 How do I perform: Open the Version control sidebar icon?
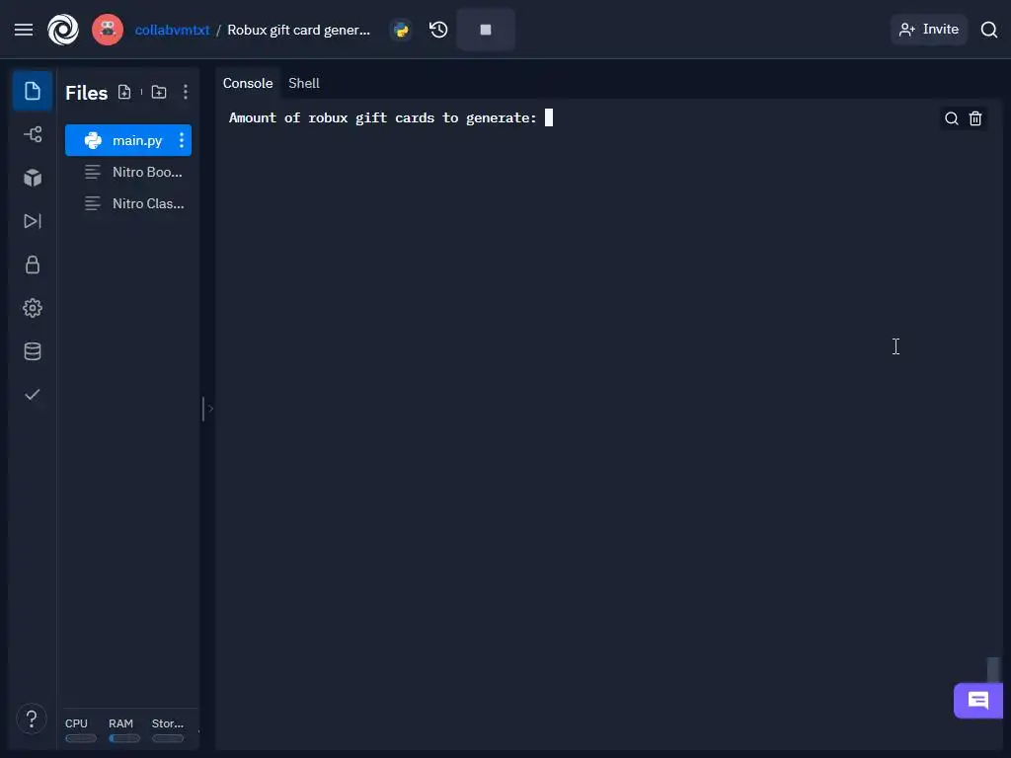pyautogui.click(x=33, y=134)
